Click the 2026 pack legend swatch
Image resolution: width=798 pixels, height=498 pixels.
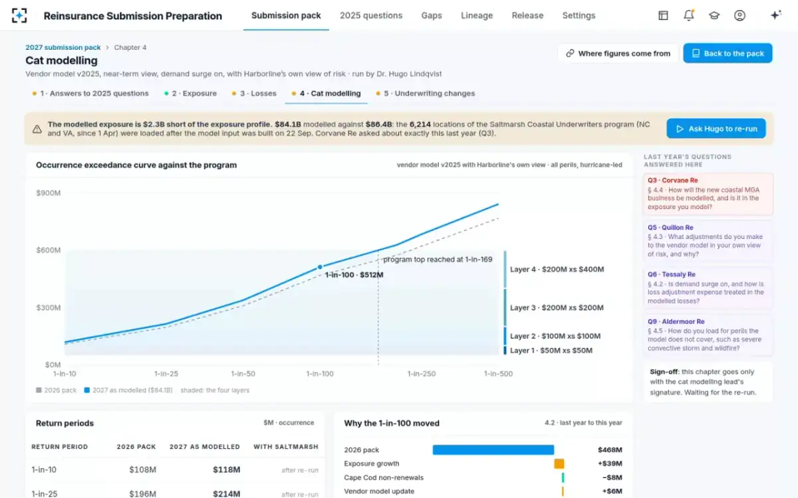39,390
